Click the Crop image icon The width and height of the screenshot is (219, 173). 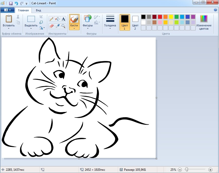tap(41, 17)
